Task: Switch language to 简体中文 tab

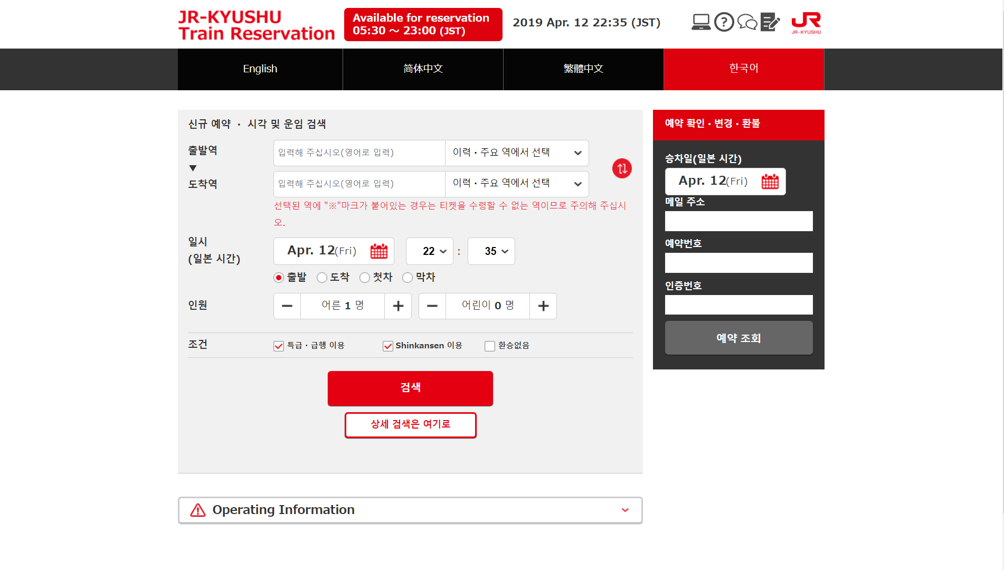Action: [423, 69]
